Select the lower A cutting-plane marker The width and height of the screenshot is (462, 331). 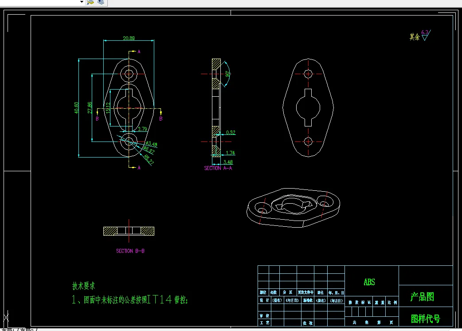(x=139, y=167)
